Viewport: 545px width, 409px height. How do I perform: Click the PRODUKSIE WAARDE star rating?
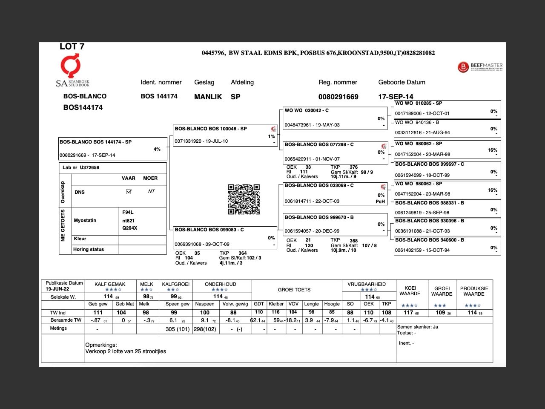pos(473,305)
